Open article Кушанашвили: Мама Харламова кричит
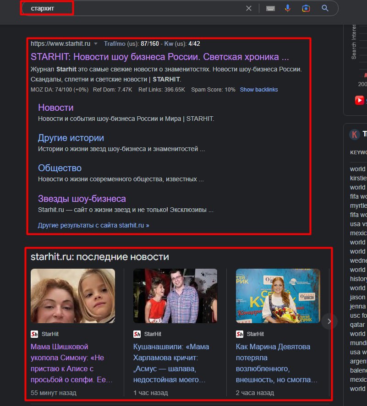Image resolution: width=367 pixels, height=406 pixels. [x=171, y=363]
